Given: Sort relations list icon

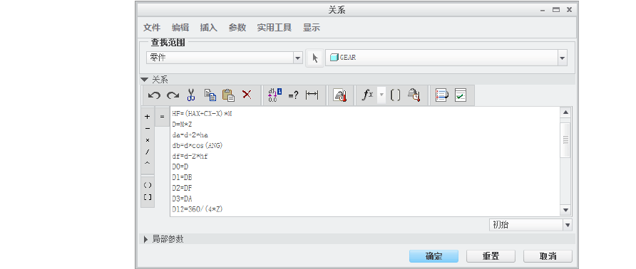Looking at the screenshot, I should 441,95.
